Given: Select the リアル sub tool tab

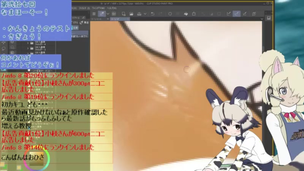Looking at the screenshot, I should [75, 23].
